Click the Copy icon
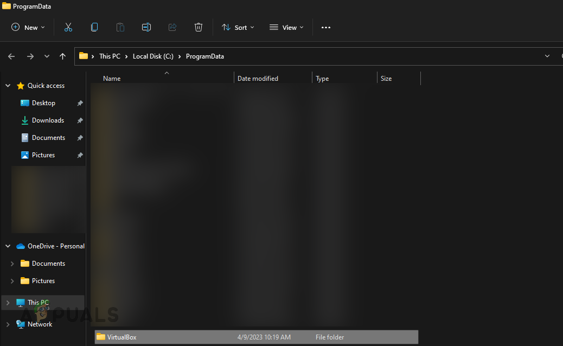 [94, 27]
